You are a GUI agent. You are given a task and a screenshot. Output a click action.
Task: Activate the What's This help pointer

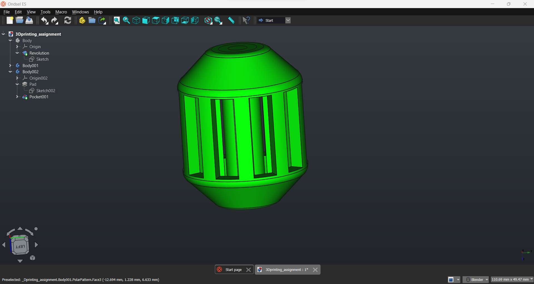pos(246,21)
